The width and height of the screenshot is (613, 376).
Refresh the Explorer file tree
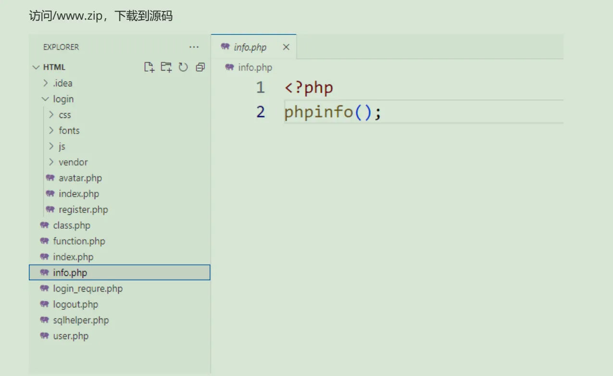coord(183,67)
